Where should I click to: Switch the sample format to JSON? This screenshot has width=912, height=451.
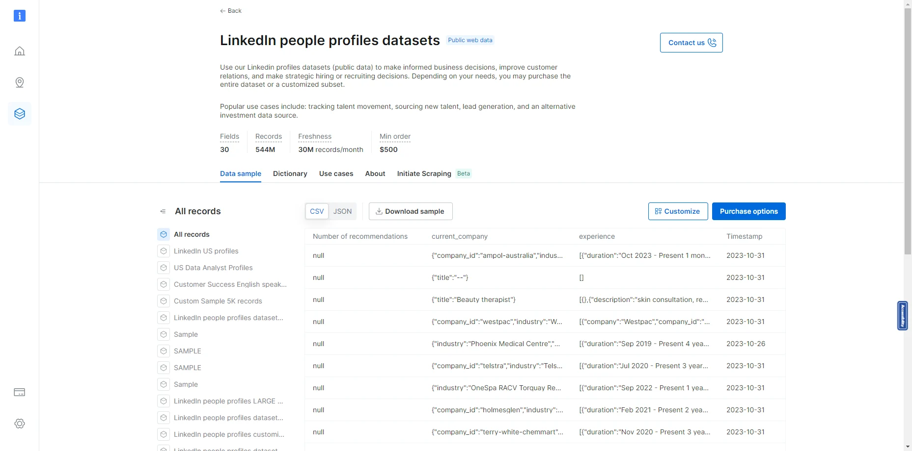pos(342,211)
